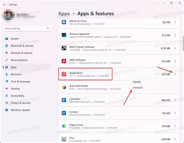Open more options for Calculator
This screenshot has height=143, width=184.
(x=175, y=100)
